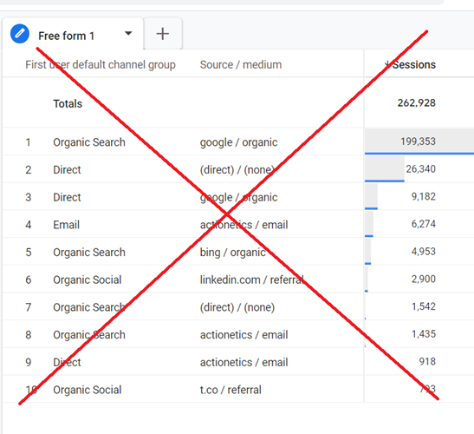Screen dimensions: 474x434
Task: Click (direct) / (none) in row 7
Action: tap(237, 308)
